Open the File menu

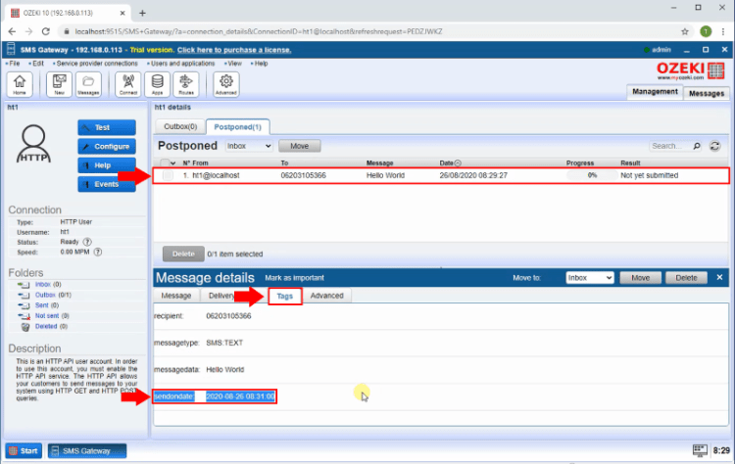coord(14,64)
